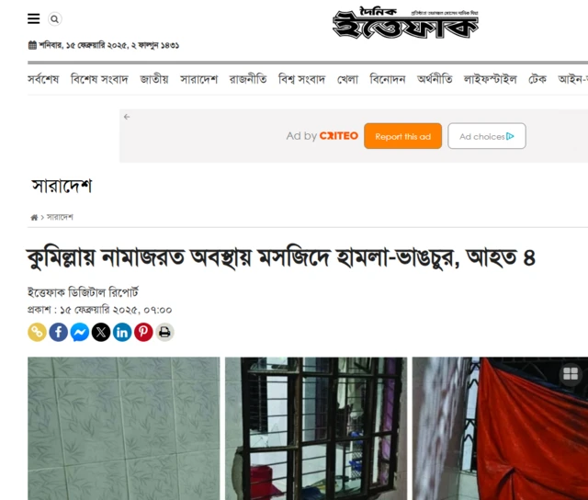Click the দৈনিক ইত্তেফাক logo
Viewport: 588px width, 500px height.
405,22
